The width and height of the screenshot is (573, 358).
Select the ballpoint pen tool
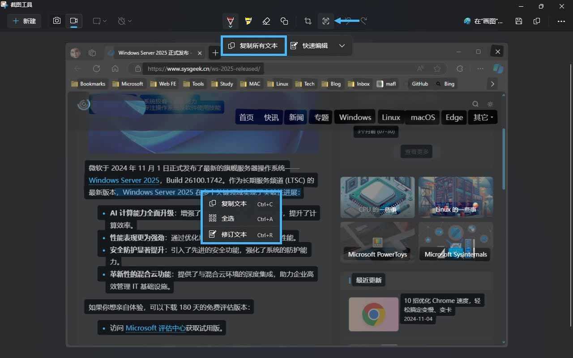point(231,21)
